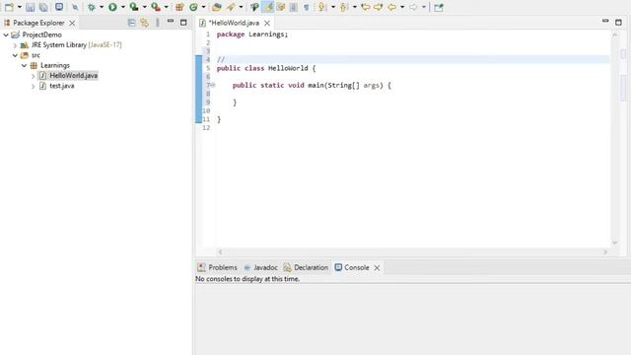Switch to the Declaration tab
Viewport: 631px width, 355px height.
(x=306, y=267)
